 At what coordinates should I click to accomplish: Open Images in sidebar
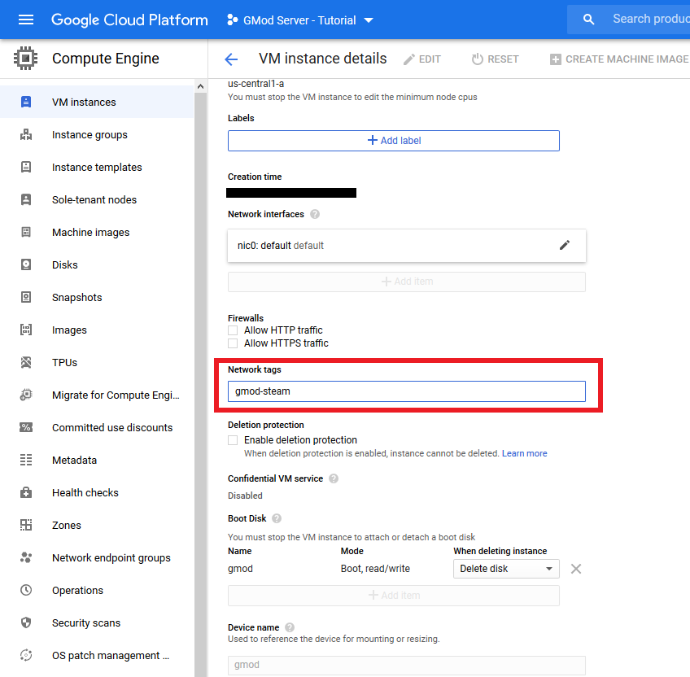pos(97,330)
